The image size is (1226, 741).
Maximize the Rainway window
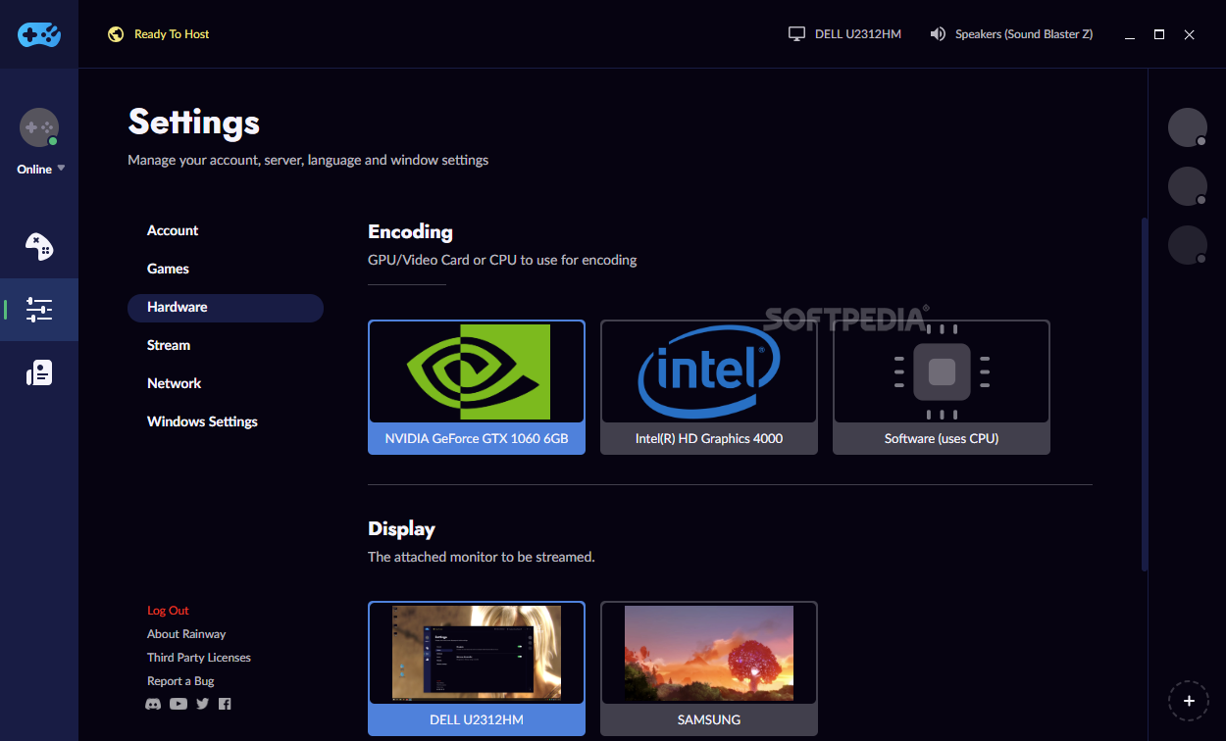click(x=1159, y=34)
